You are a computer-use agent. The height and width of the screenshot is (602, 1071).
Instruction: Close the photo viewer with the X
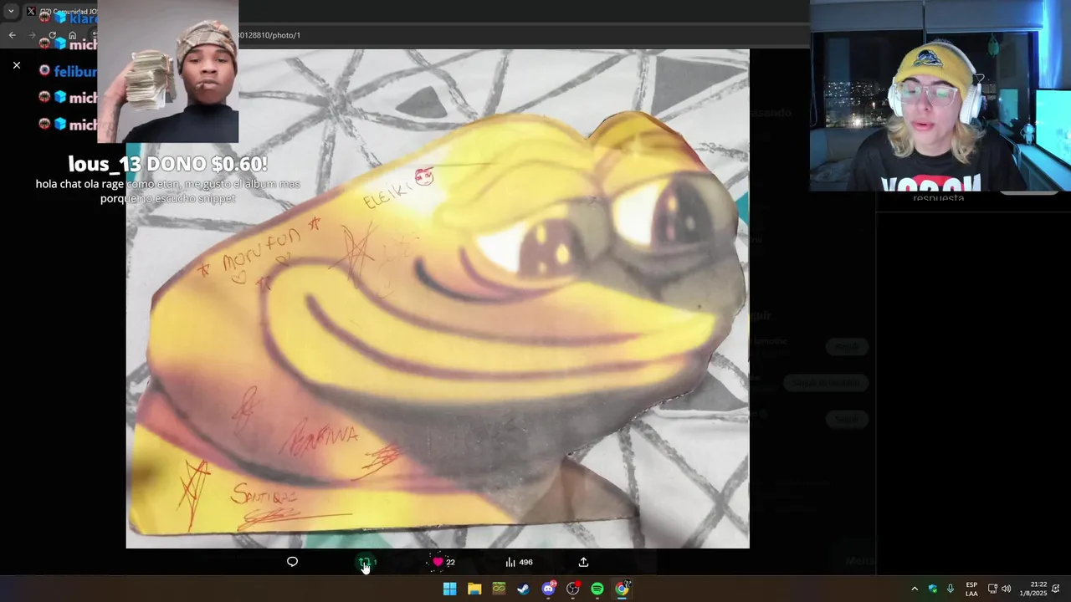pos(17,65)
